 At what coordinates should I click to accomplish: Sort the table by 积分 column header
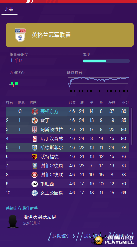pyautogui.click(x=125, y=103)
